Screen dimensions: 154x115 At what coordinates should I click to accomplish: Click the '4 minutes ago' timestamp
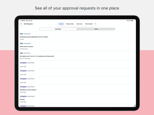[24, 49]
